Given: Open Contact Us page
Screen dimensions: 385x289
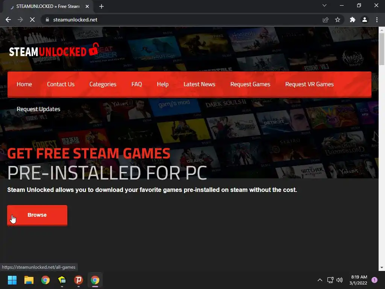Looking at the screenshot, I should coord(61,84).
